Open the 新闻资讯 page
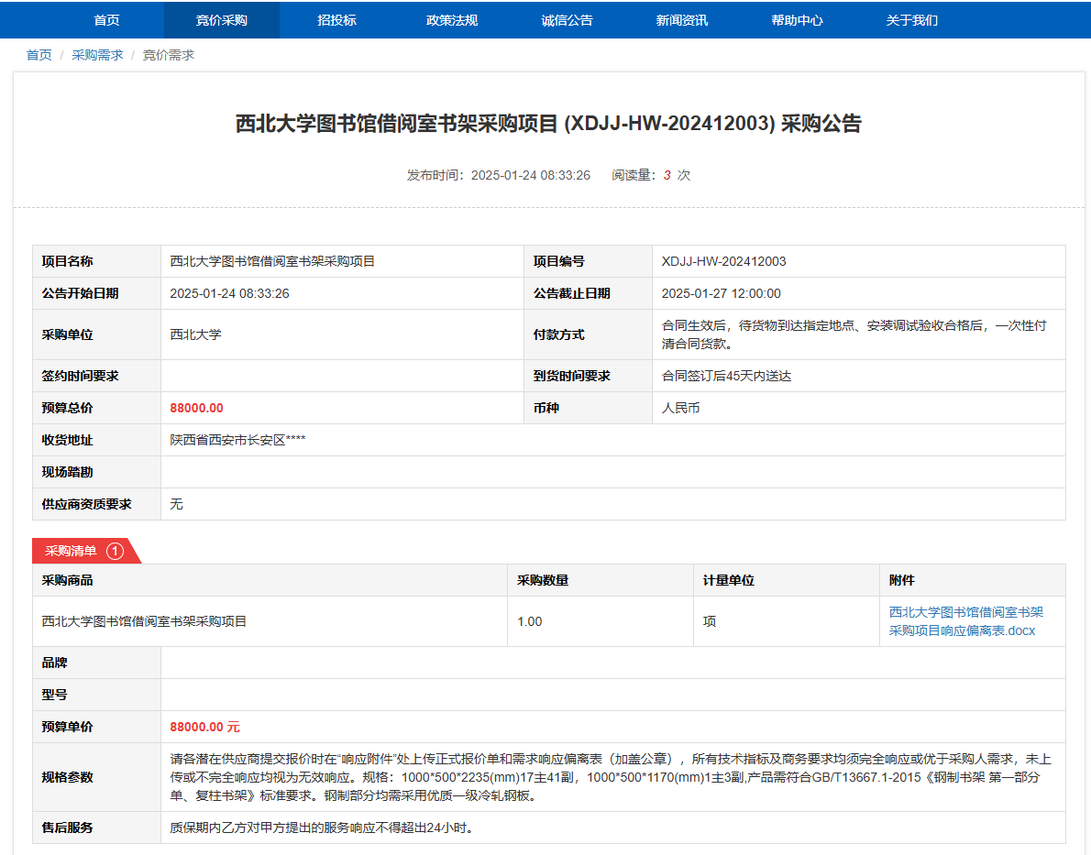Image resolution: width=1091 pixels, height=855 pixels. coord(682,20)
